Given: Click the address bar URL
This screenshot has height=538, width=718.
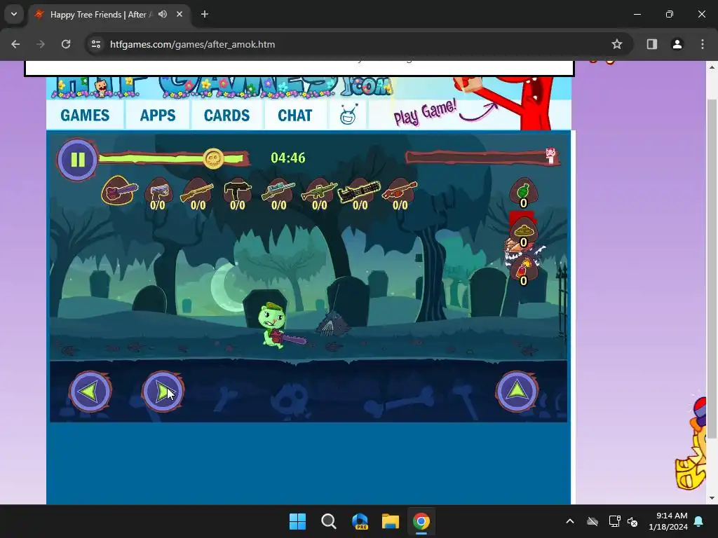Looking at the screenshot, I should click(192, 44).
